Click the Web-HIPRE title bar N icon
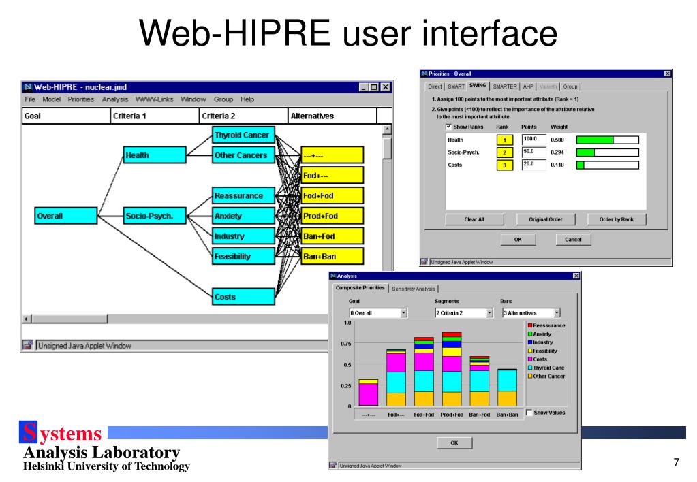 click(x=28, y=87)
